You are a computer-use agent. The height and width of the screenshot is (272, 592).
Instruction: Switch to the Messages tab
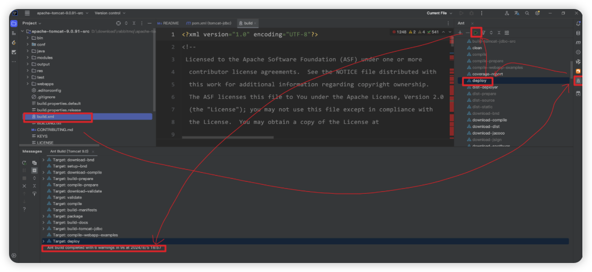[x=32, y=152]
